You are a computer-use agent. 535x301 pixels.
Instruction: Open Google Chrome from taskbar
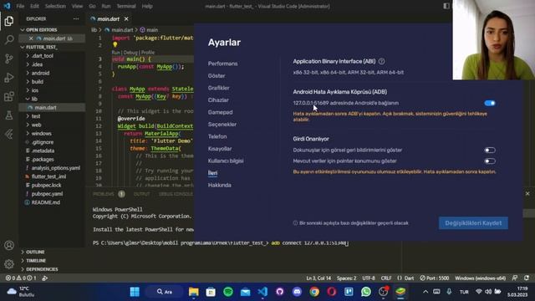pyautogui.click(x=314, y=292)
